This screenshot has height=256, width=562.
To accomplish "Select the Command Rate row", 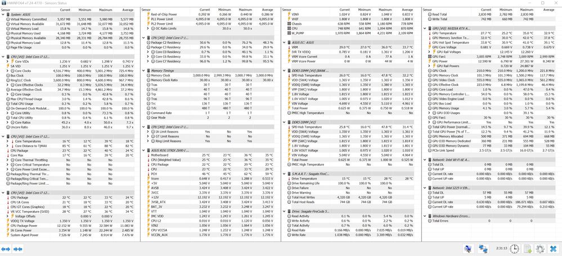I will [x=208, y=113].
